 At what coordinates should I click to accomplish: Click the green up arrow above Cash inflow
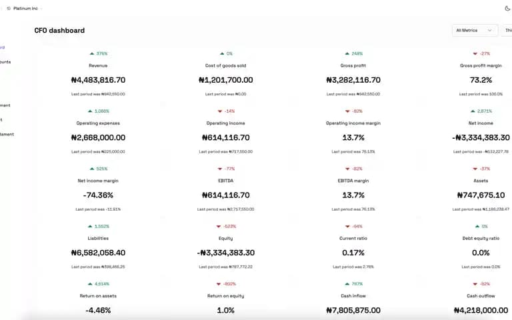347,284
